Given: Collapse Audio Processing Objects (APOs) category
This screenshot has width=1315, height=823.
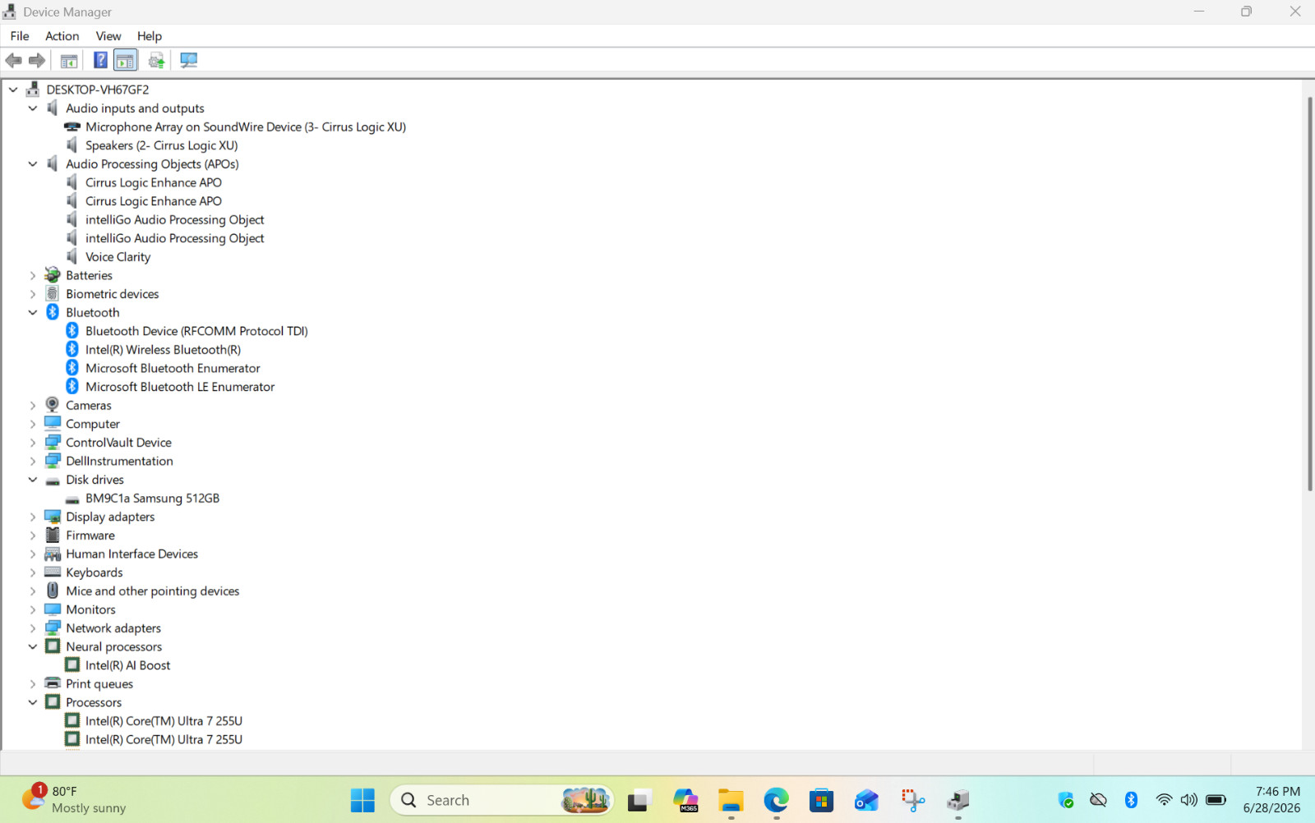Looking at the screenshot, I should coord(33,164).
